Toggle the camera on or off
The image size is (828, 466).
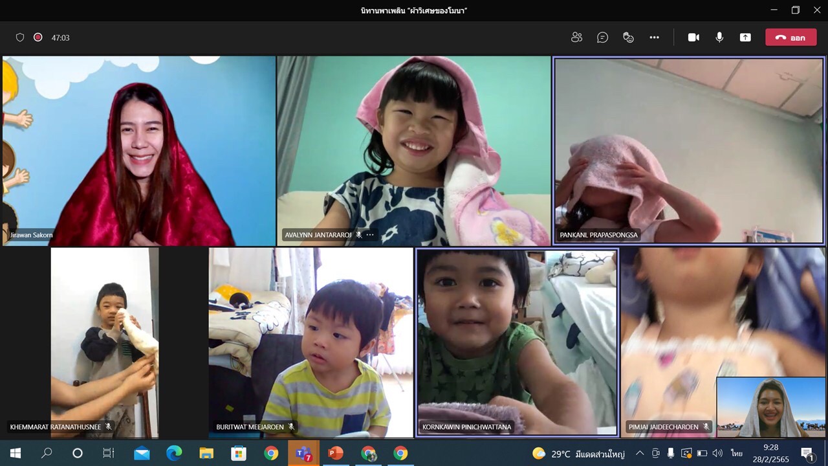coord(693,38)
